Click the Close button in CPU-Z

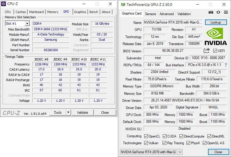[x=105, y=113]
